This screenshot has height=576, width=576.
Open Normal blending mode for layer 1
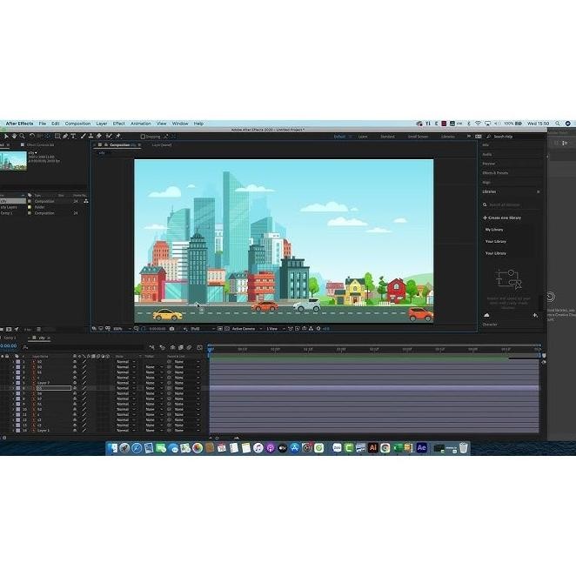tap(126, 362)
